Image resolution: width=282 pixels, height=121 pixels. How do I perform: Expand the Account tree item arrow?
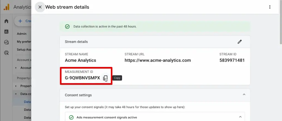point(16,68)
